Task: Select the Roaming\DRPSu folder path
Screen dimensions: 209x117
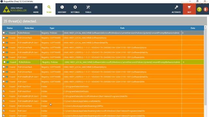Action: (84, 106)
